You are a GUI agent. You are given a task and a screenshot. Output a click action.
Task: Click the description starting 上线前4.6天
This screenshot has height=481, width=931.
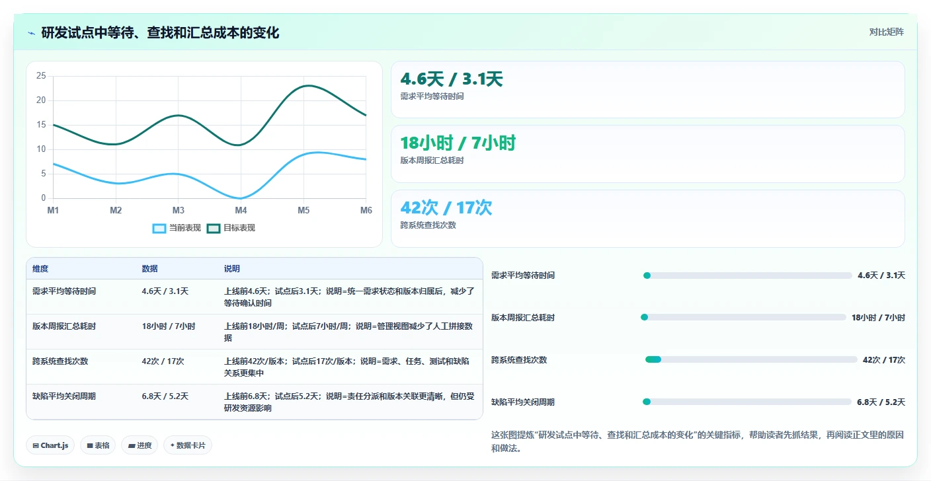tap(350, 297)
